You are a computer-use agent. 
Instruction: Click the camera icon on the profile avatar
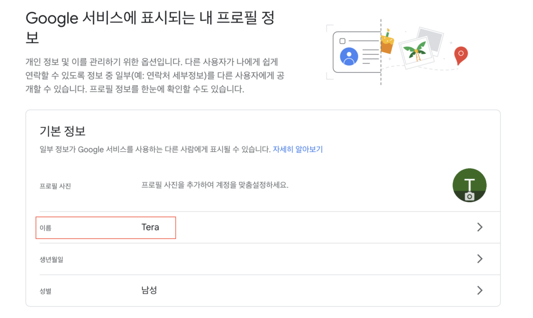469,196
